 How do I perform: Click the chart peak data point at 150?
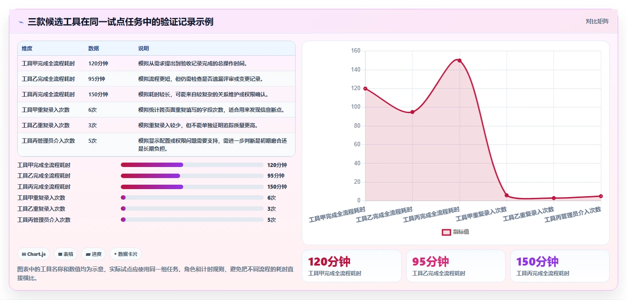click(459, 61)
